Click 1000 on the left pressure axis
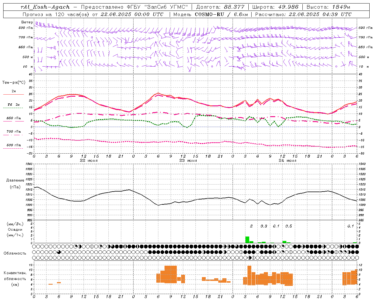Image resolution: width=374 pixels, height=299 pixels. 28,205
